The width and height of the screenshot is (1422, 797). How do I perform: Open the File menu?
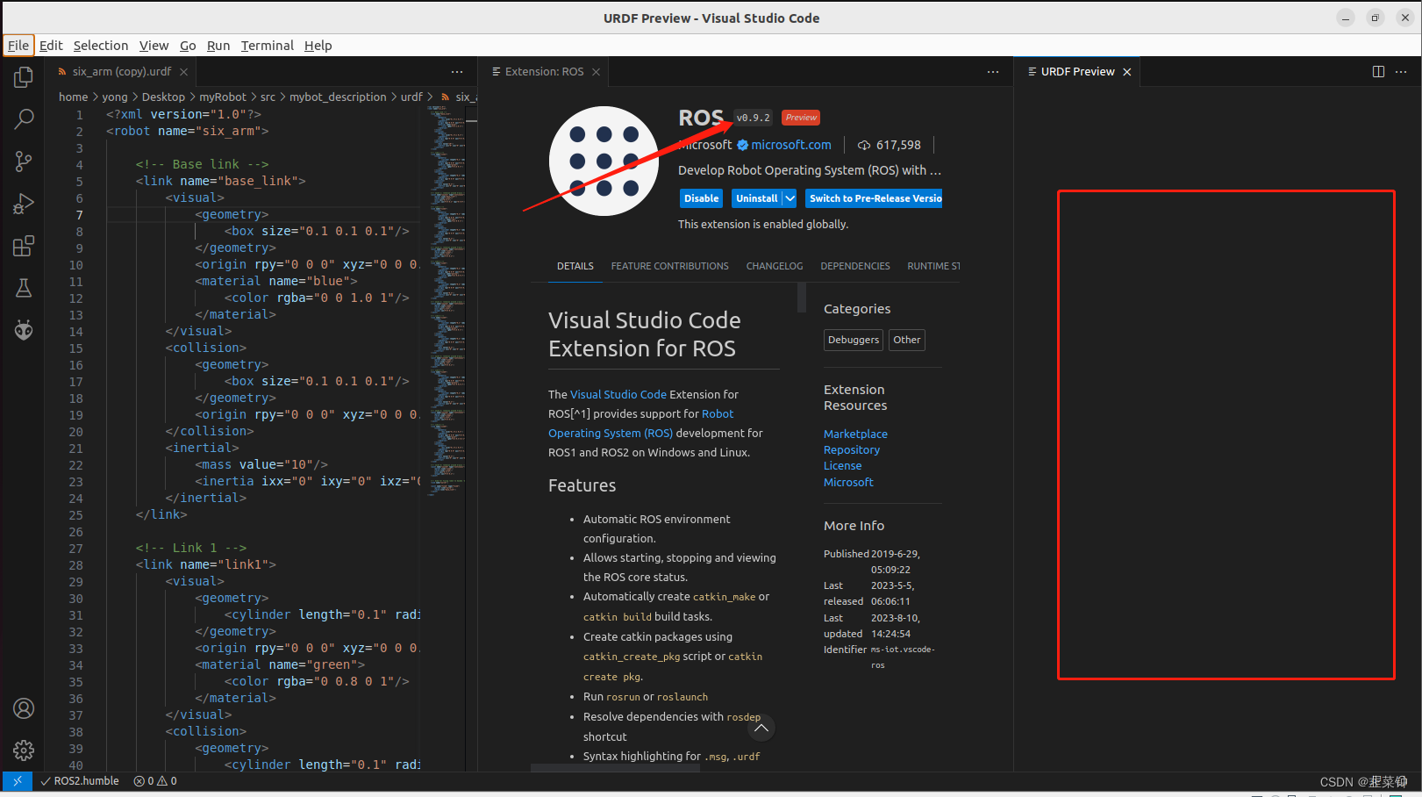click(x=18, y=46)
